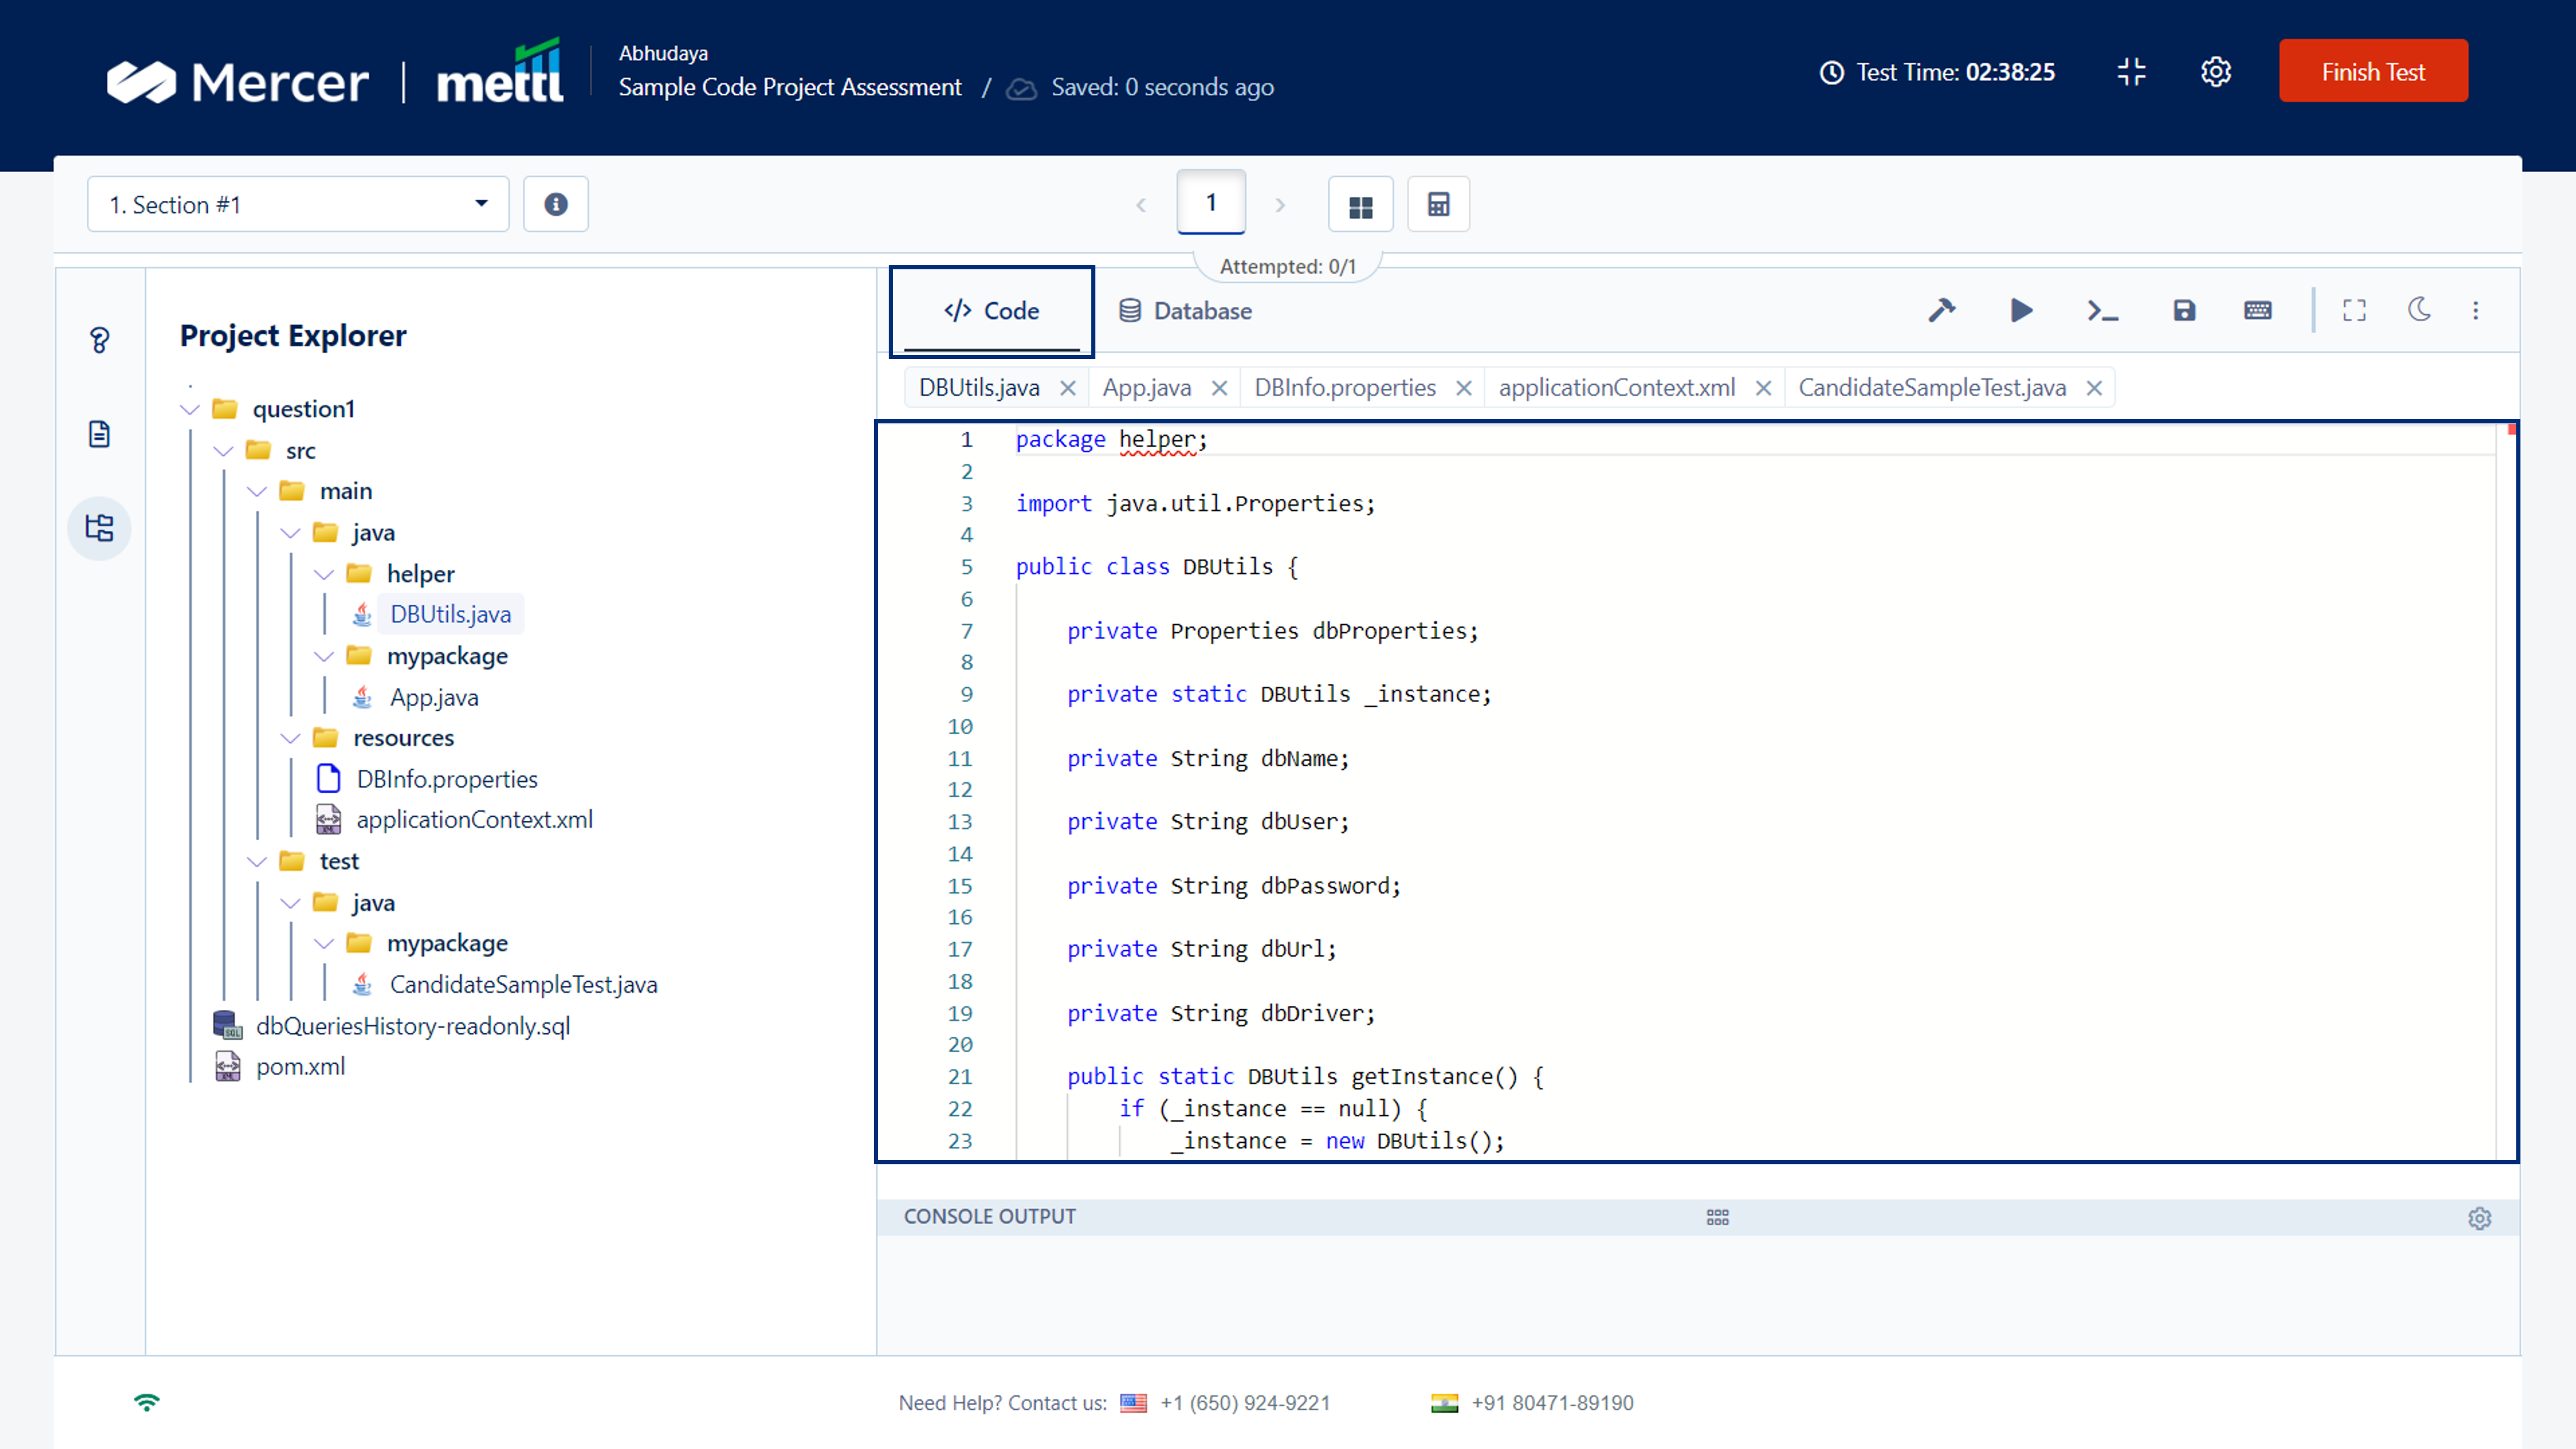Switch to the Code tab
Screen dimensions: 2576x1449
pos(992,311)
